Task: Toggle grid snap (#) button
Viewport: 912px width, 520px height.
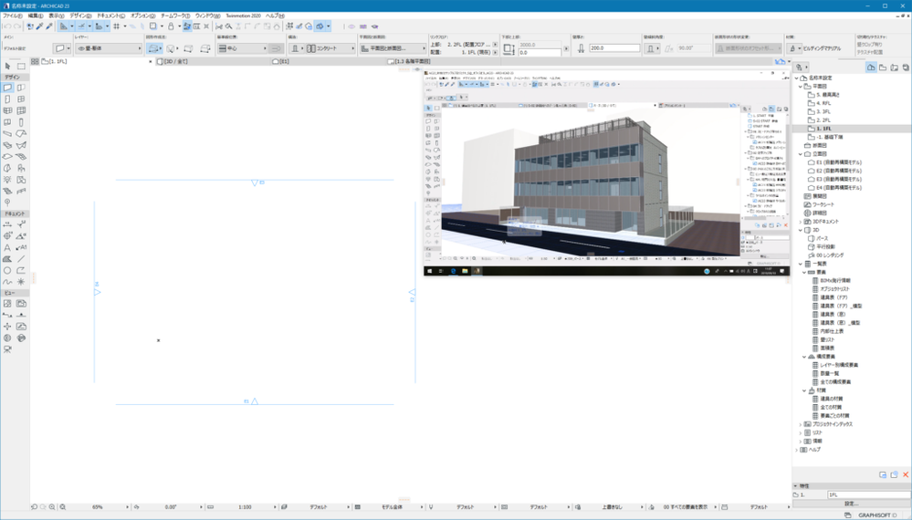Action: 116,26
